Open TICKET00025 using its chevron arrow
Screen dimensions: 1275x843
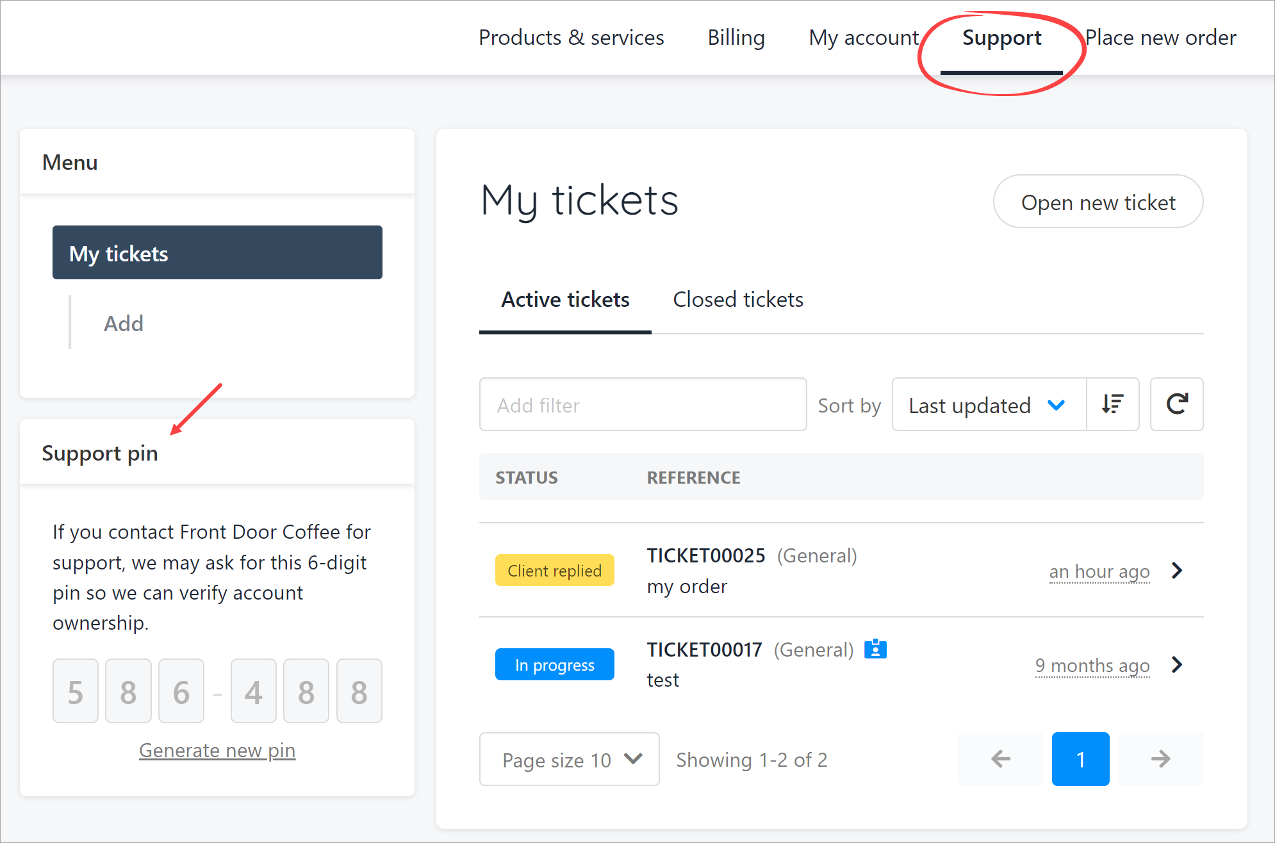[1176, 570]
